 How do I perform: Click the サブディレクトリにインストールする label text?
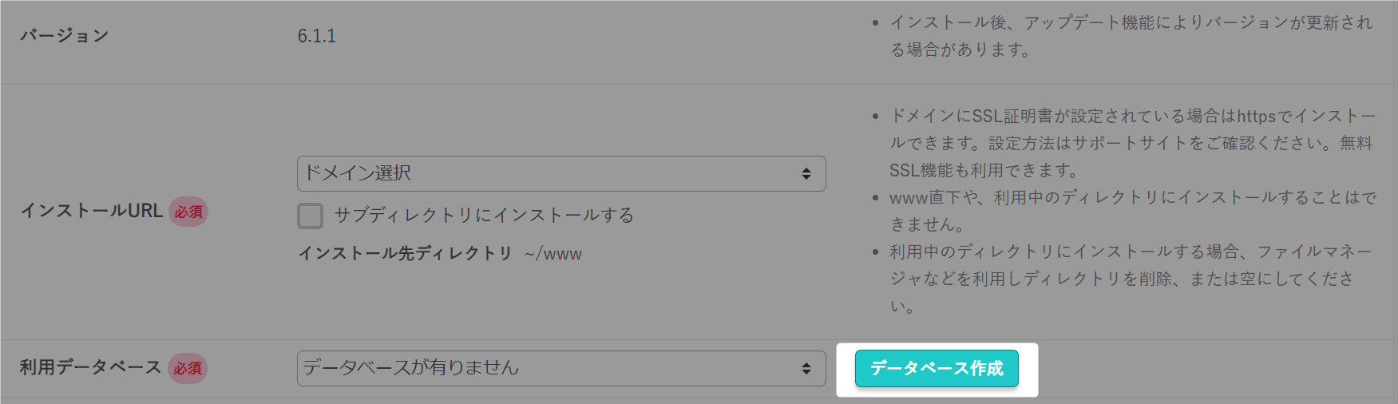484,216
